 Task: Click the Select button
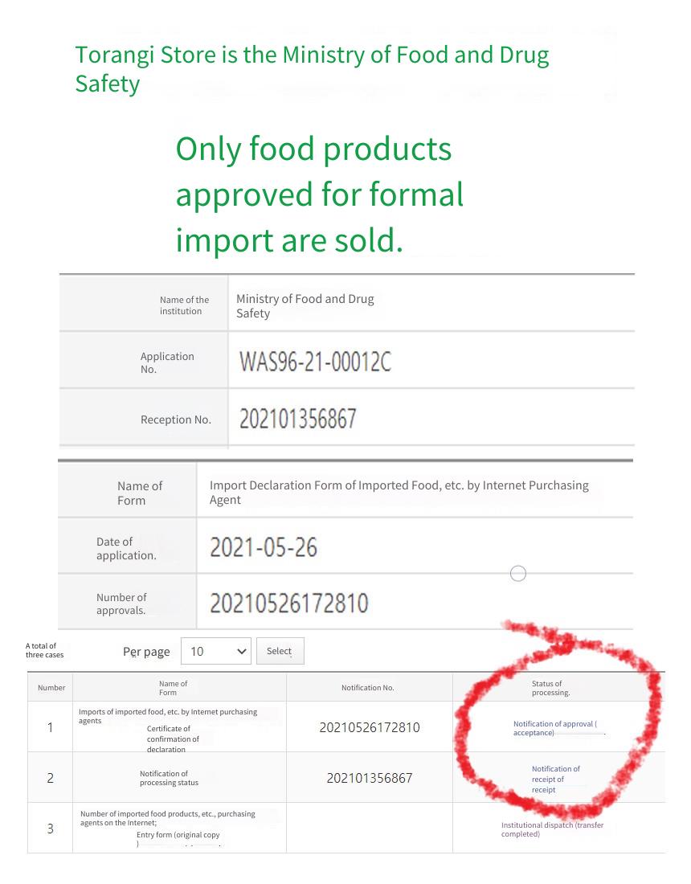pos(280,651)
